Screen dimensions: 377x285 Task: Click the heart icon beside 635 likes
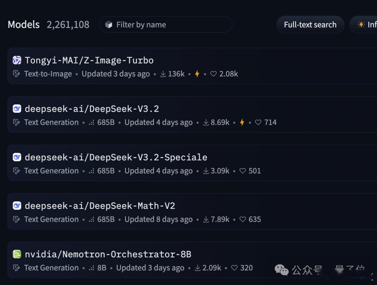(x=243, y=219)
